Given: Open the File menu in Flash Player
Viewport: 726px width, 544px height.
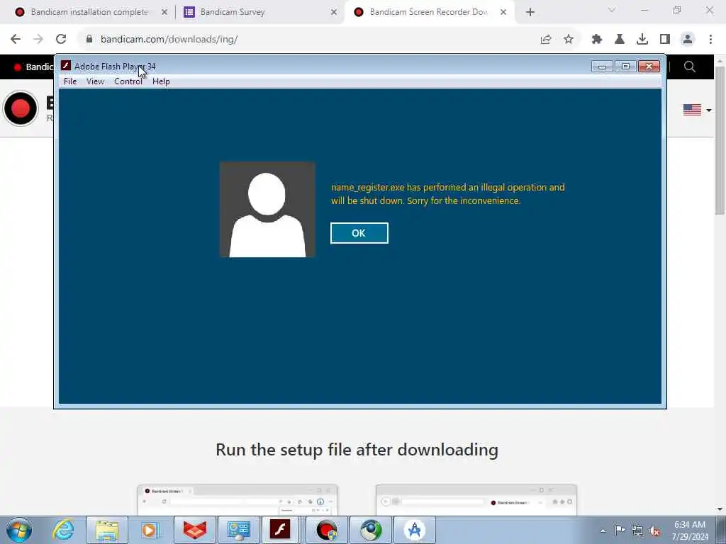Looking at the screenshot, I should pyautogui.click(x=70, y=81).
